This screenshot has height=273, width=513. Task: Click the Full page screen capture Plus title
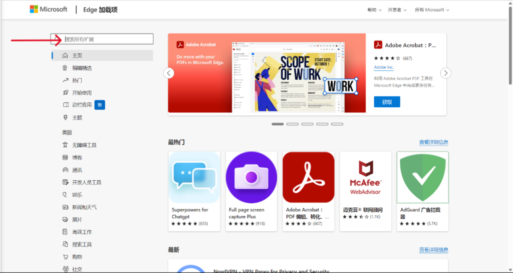(x=246, y=213)
